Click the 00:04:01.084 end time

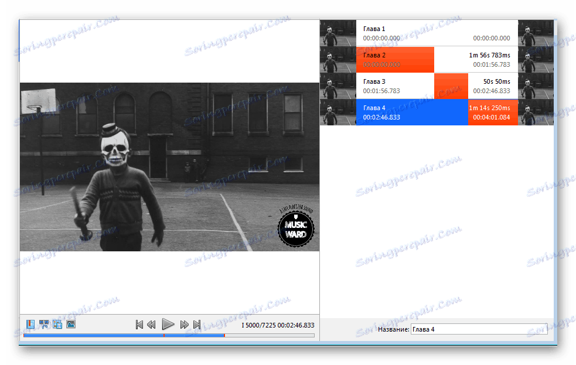coord(492,117)
